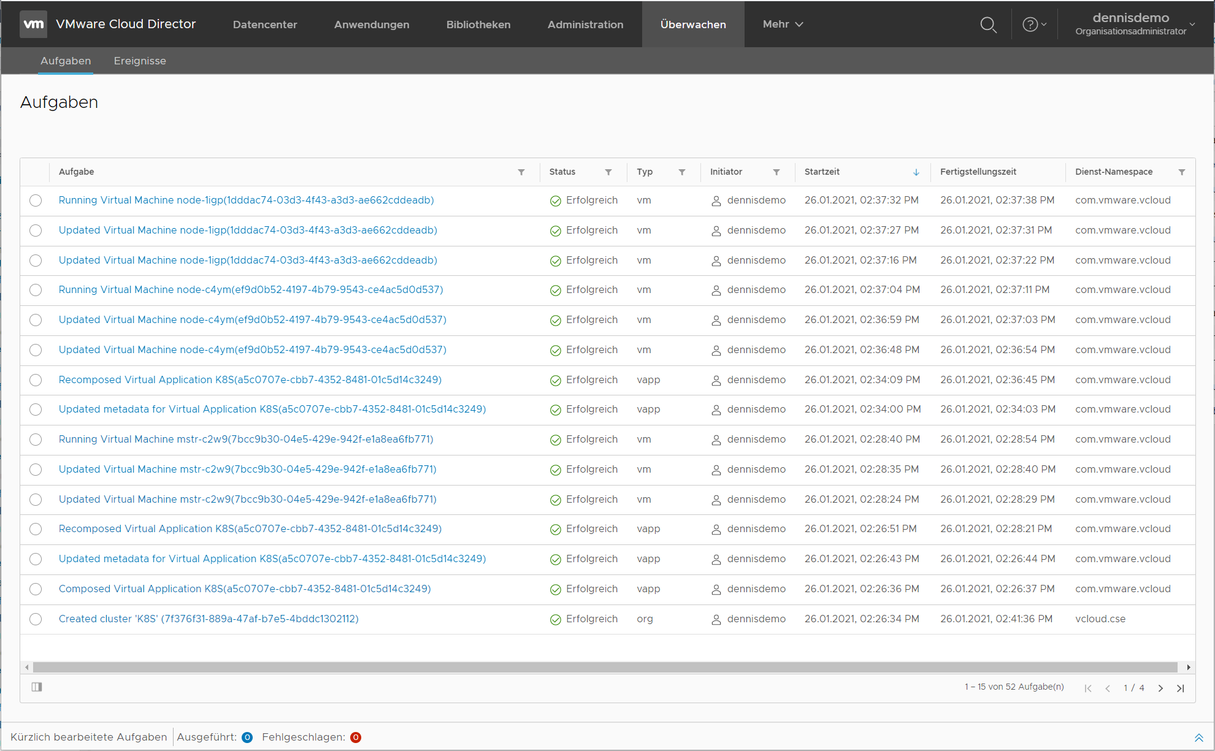
Task: Go to first page of tasks
Action: point(1088,688)
